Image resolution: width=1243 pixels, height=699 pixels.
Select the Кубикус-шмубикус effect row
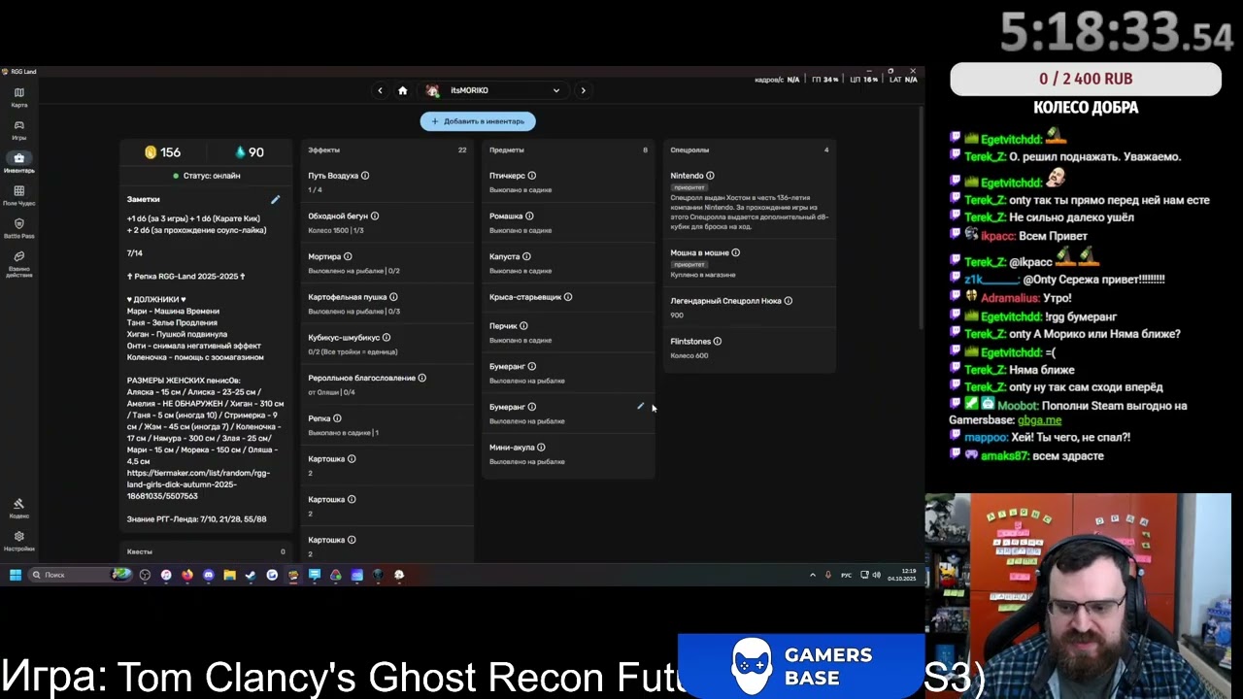pyautogui.click(x=387, y=344)
